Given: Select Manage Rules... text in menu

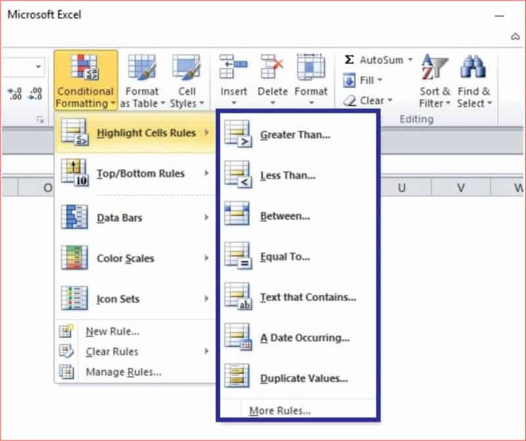Looking at the screenshot, I should coord(124,372).
